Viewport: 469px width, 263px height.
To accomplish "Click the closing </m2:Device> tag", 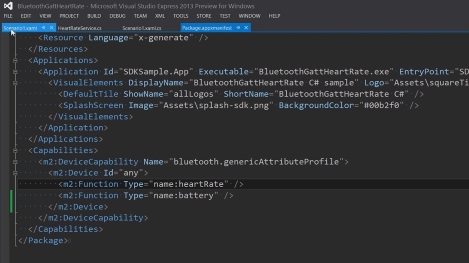I will 78,207.
